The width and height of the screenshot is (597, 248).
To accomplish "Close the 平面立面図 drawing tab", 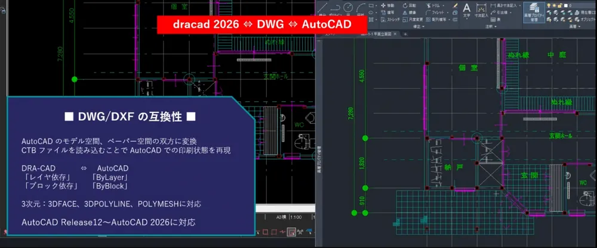I will click(395, 34).
